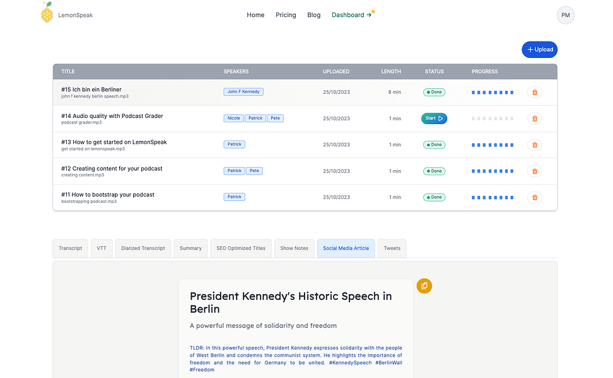The height and width of the screenshot is (378, 613).
Task: Select episode #14 Audio quality with Podcast Grader
Action: 112,116
